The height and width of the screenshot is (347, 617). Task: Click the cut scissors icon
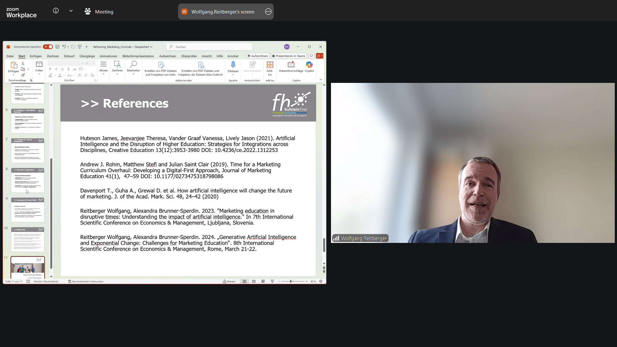(x=23, y=63)
